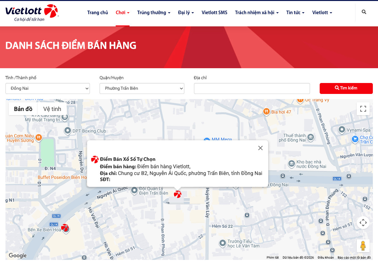Image resolution: width=378 pixels, height=267 pixels.
Task: Expand Trách nhiệm xã hội menu
Action: coord(257,13)
